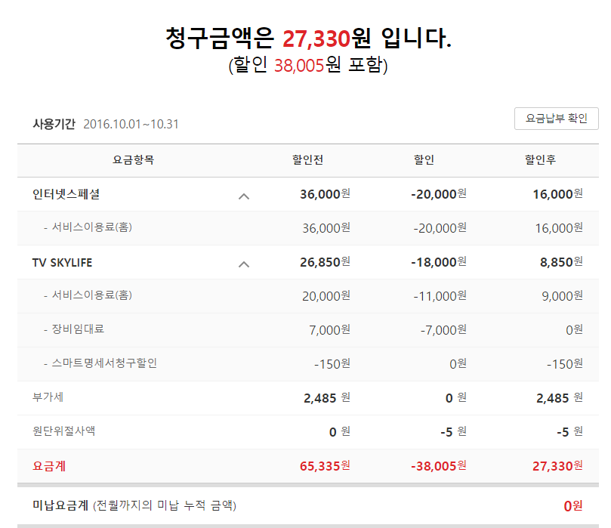Collapse the 인터넷스페셜 section chevron
The image size is (611, 528).
point(243,196)
